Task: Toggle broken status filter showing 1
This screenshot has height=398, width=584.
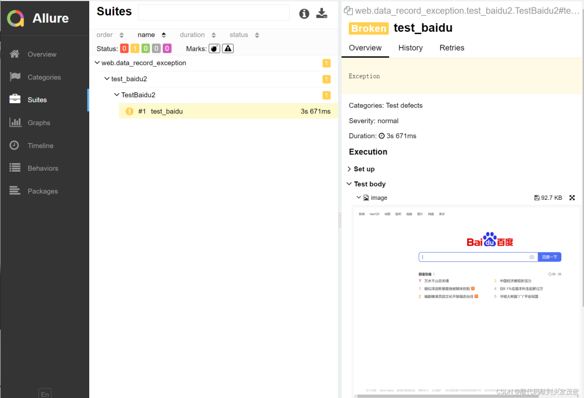Action: (x=135, y=49)
